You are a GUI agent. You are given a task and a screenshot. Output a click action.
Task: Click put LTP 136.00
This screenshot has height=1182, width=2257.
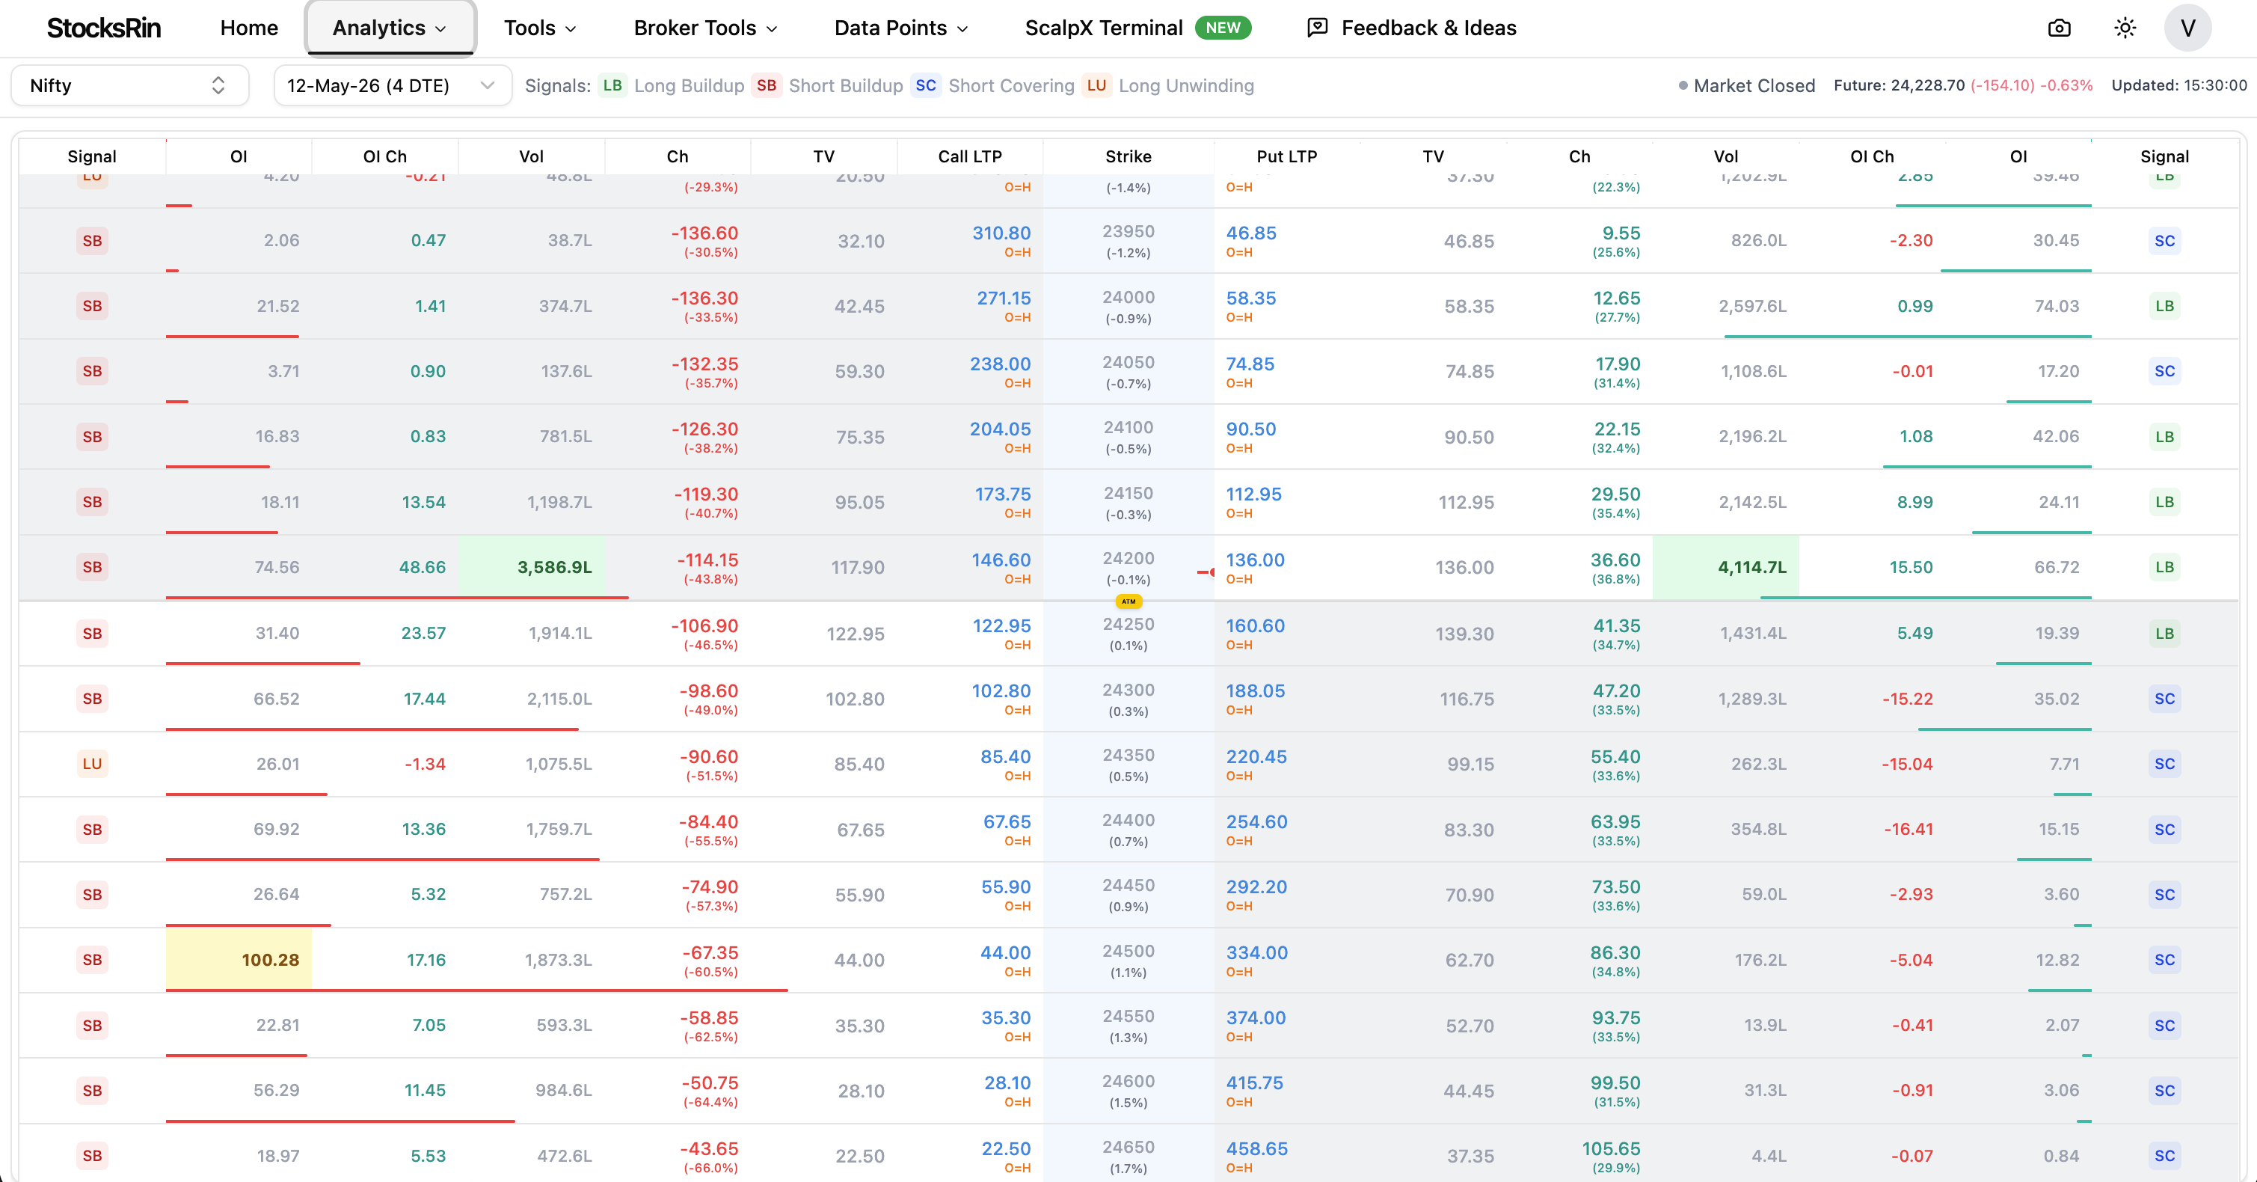1255,560
